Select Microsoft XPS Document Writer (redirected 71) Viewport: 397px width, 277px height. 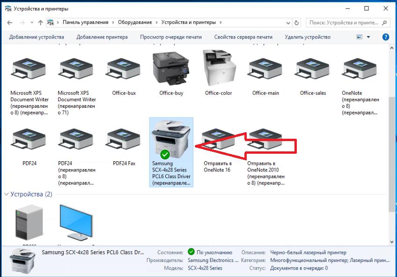click(76, 68)
